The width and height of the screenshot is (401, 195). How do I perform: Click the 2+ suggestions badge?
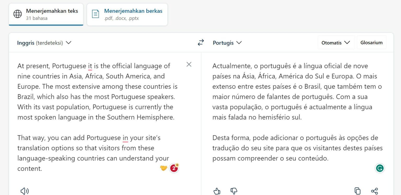[174, 168]
